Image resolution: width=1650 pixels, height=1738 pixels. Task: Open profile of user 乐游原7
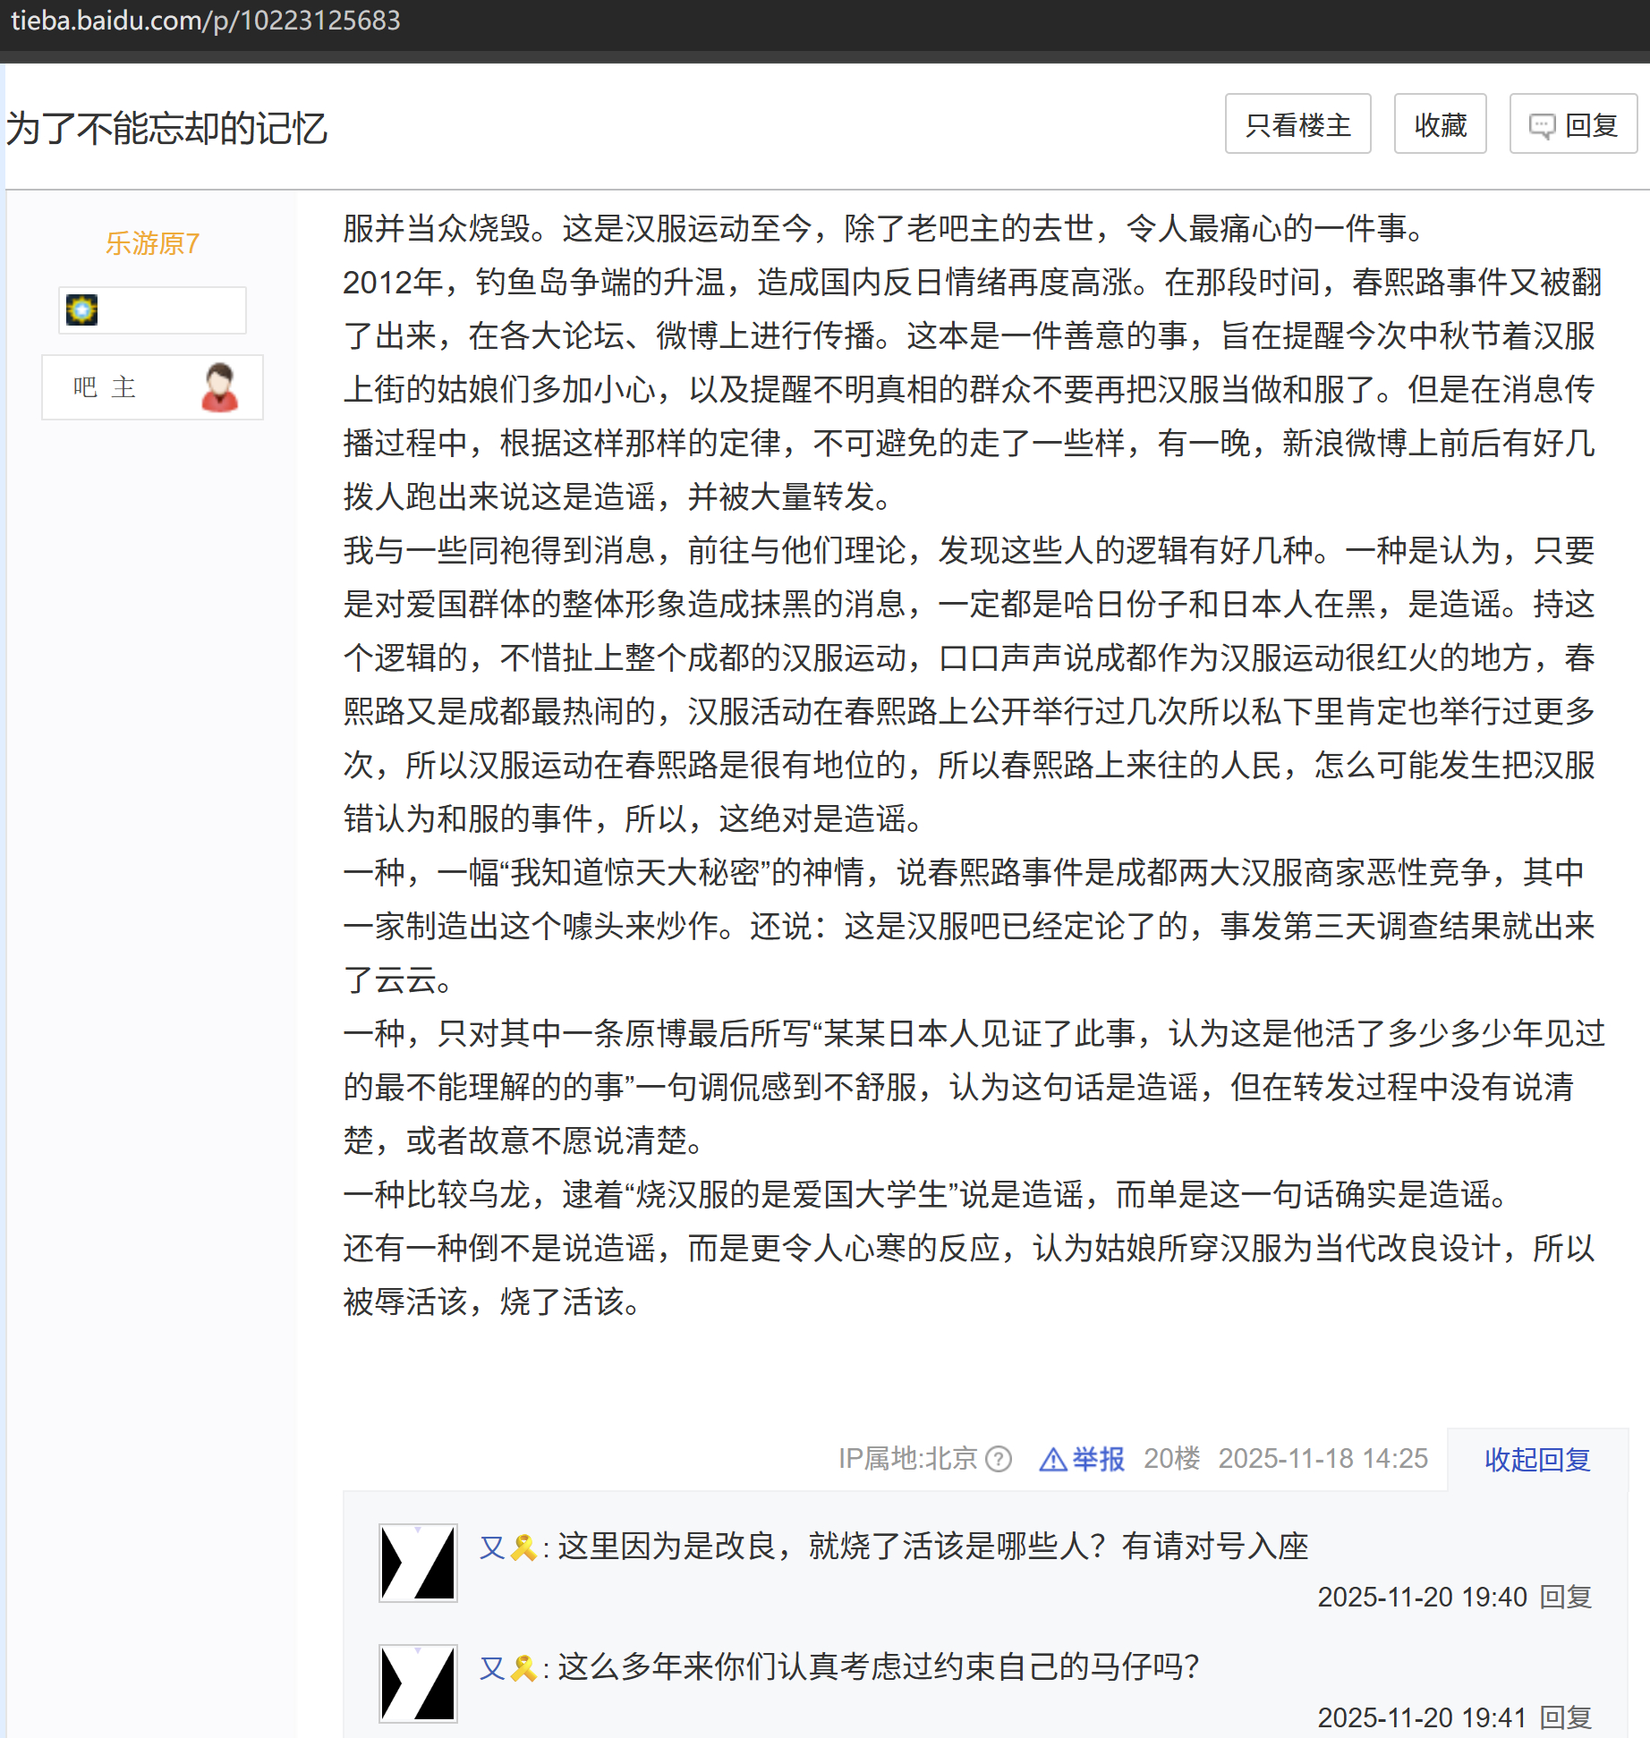pyautogui.click(x=152, y=243)
